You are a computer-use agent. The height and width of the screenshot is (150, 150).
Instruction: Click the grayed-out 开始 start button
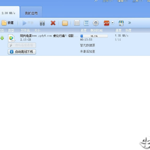pos(28,23)
